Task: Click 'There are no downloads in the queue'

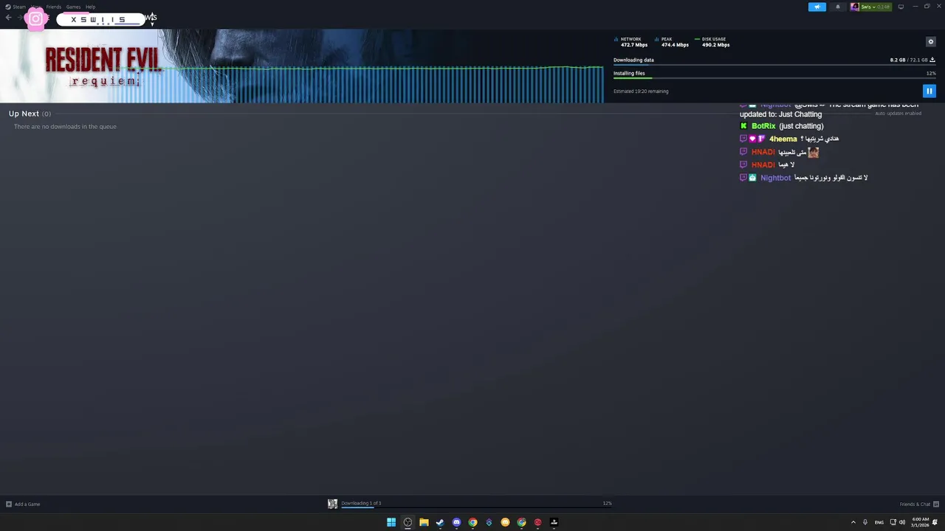Action: pyautogui.click(x=65, y=127)
